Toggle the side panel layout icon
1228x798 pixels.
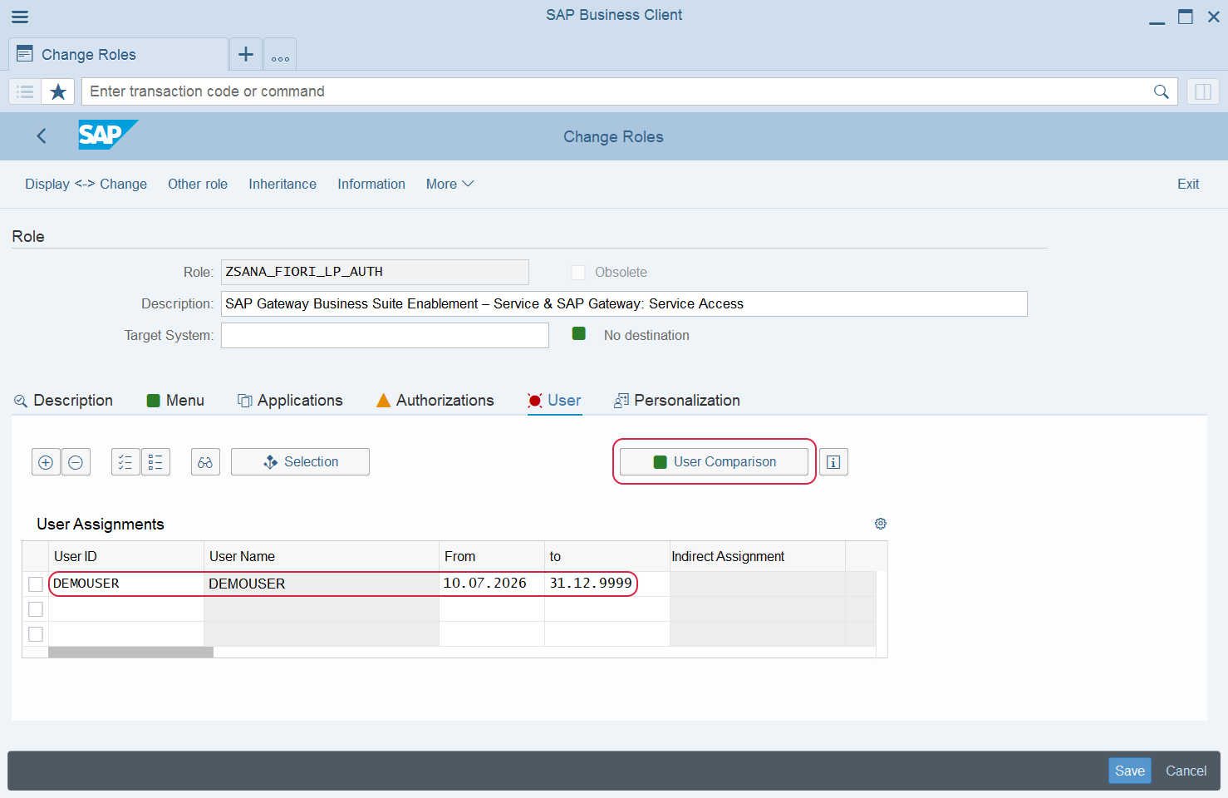point(1202,91)
